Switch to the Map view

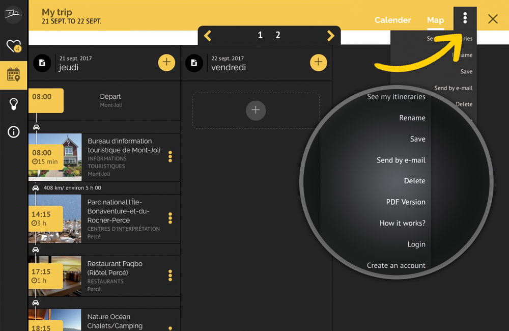click(435, 20)
